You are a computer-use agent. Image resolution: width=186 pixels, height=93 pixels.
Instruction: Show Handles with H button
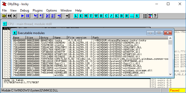point(101,16)
